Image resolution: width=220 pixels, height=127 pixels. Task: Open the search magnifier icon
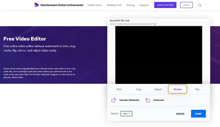200,5
